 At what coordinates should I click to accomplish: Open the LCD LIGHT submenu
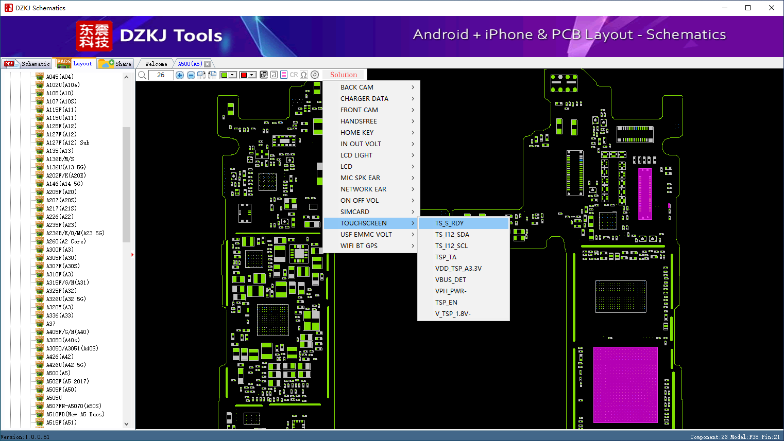click(x=371, y=155)
